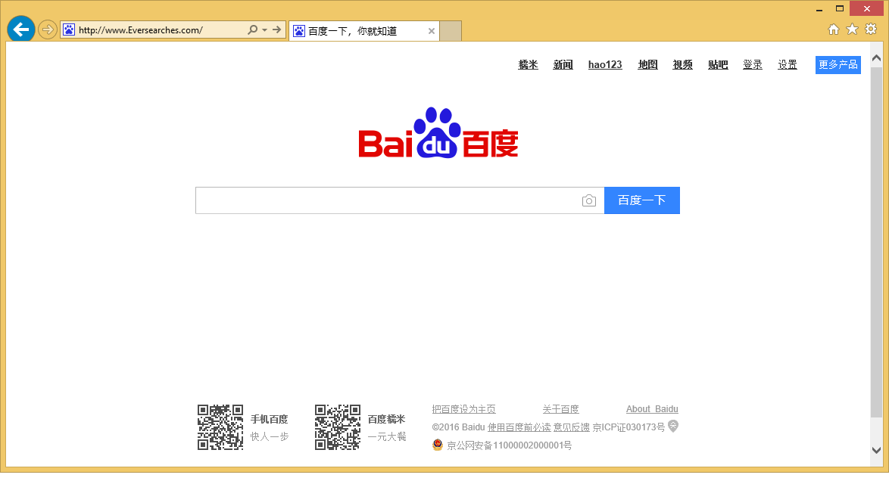Open the 关于百度 footer link
The image size is (889, 481).
[x=560, y=408]
